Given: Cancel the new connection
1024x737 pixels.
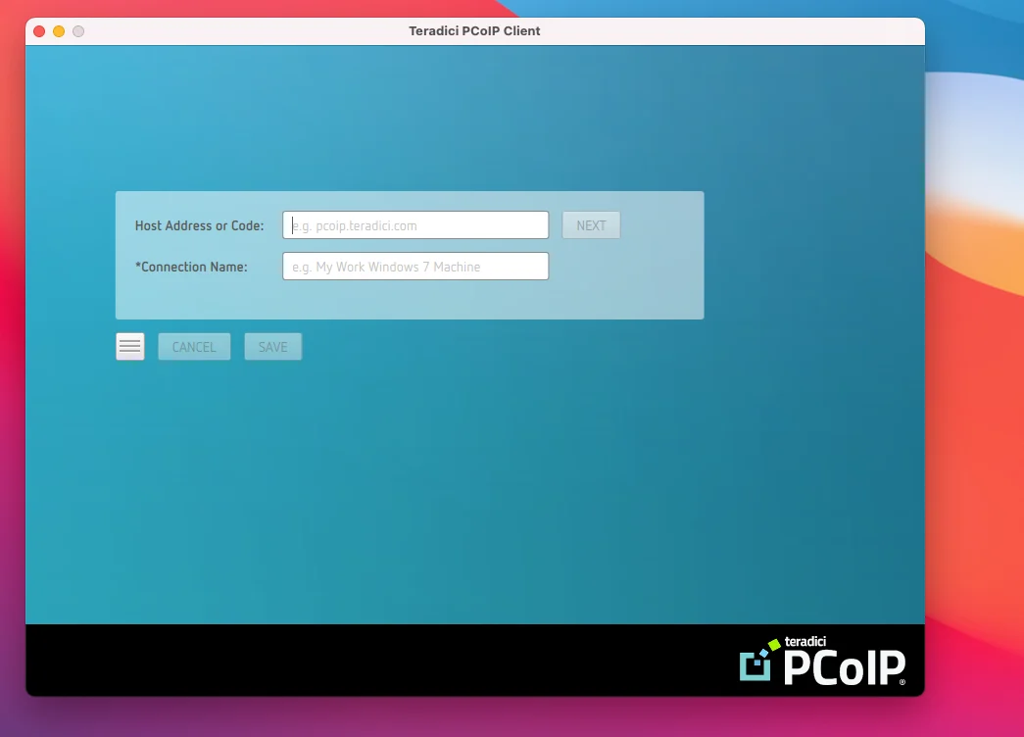Looking at the screenshot, I should (x=194, y=346).
